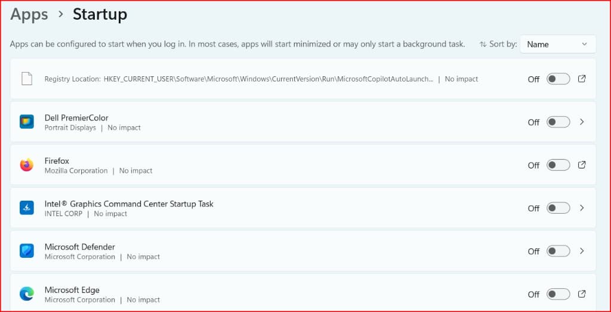Click the HKEY_CURRENT_USER registry path text
This screenshot has width=611, height=312.
coord(268,79)
